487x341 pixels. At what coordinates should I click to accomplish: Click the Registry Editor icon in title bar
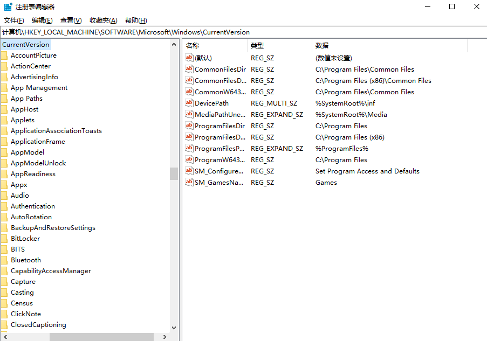(8, 7)
